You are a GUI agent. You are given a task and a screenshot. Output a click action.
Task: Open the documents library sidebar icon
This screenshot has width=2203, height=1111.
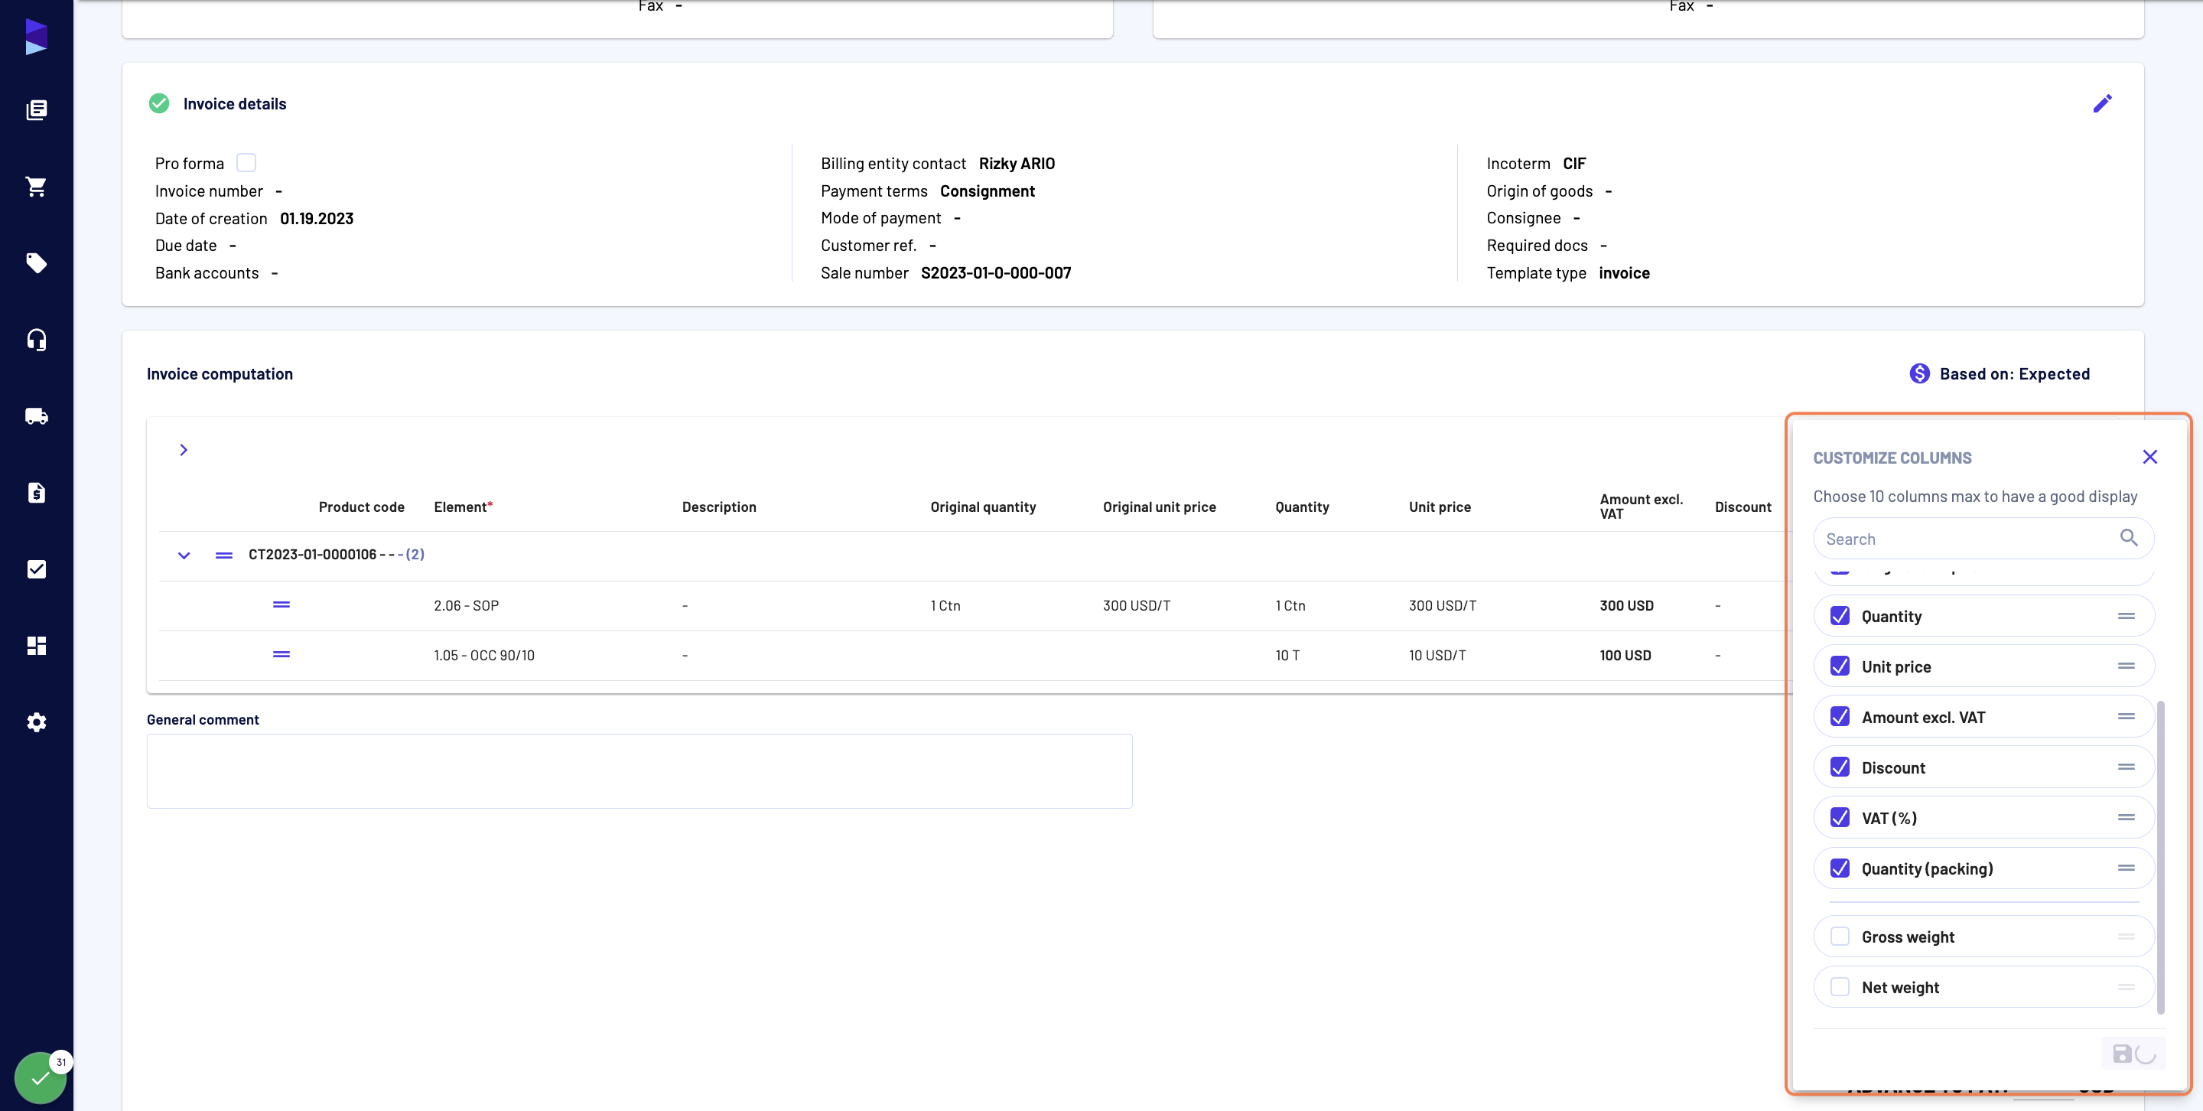[36, 109]
